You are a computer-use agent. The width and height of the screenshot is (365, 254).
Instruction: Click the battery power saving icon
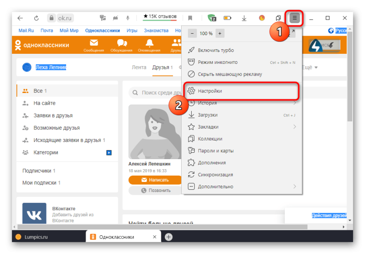[227, 18]
